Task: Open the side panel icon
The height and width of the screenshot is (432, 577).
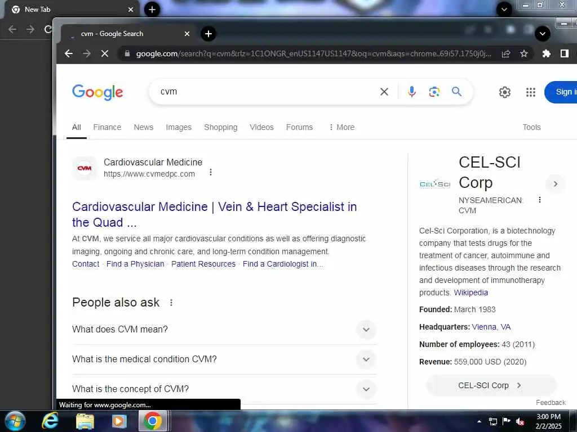Action: coord(565,53)
